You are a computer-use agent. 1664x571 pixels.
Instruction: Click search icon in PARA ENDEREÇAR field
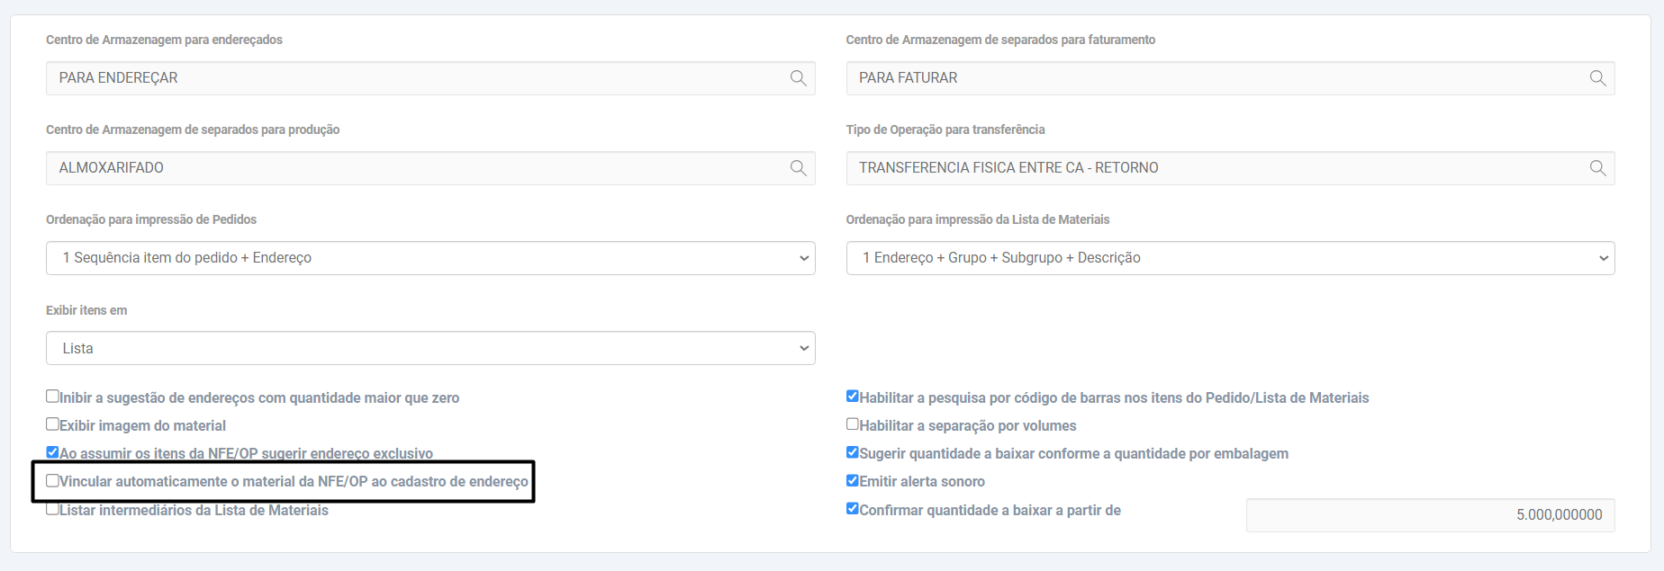click(x=798, y=78)
